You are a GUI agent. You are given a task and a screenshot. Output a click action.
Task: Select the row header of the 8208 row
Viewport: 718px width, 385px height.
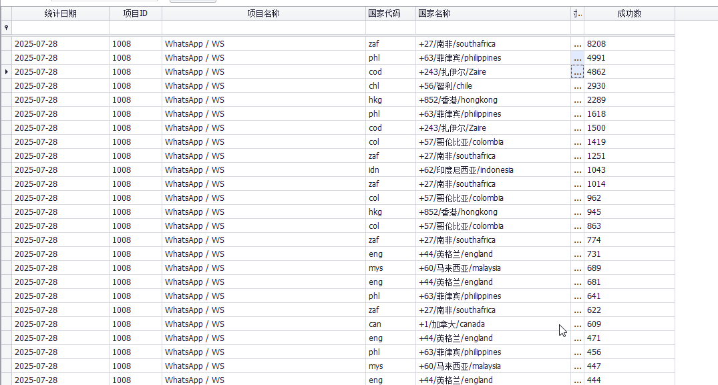tap(6, 44)
